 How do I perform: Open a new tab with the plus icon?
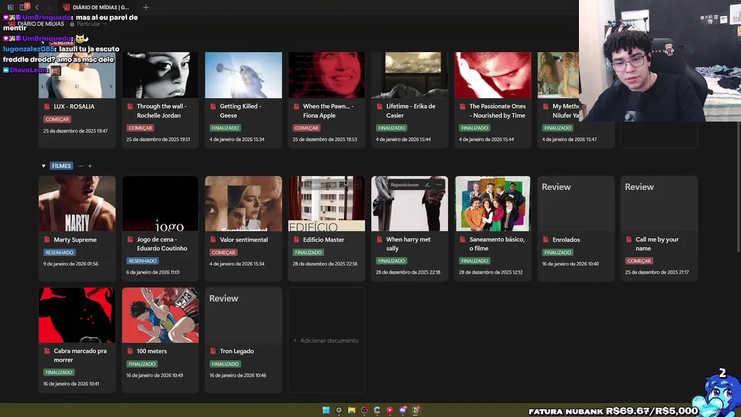[x=146, y=7]
